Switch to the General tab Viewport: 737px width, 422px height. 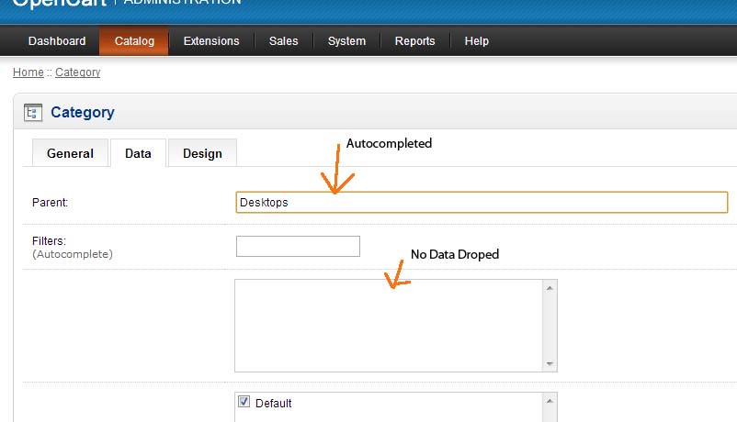click(70, 153)
